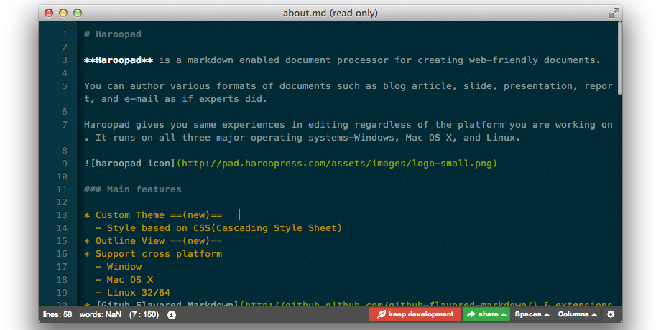This screenshot has width=661, height=330.
Task: Click 'Style based on CSS' line
Action: (x=219, y=228)
